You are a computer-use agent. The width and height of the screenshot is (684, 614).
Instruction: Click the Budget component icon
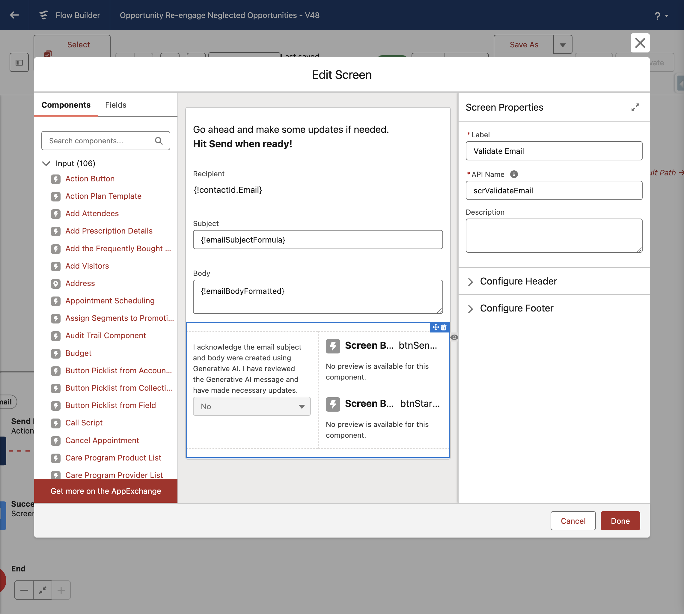[x=56, y=353]
